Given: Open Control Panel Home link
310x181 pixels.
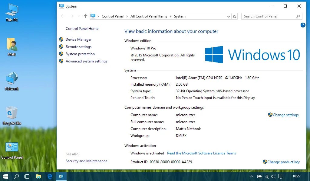Looking at the screenshot, I should click(x=82, y=29).
